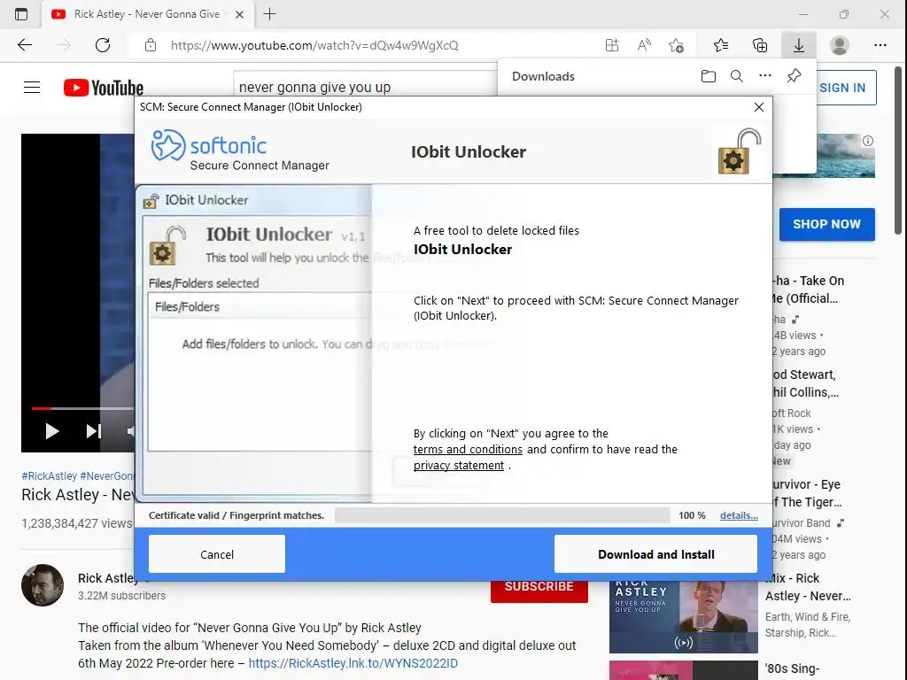
Task: Open Rick Astley channel avatar
Action: 43,585
